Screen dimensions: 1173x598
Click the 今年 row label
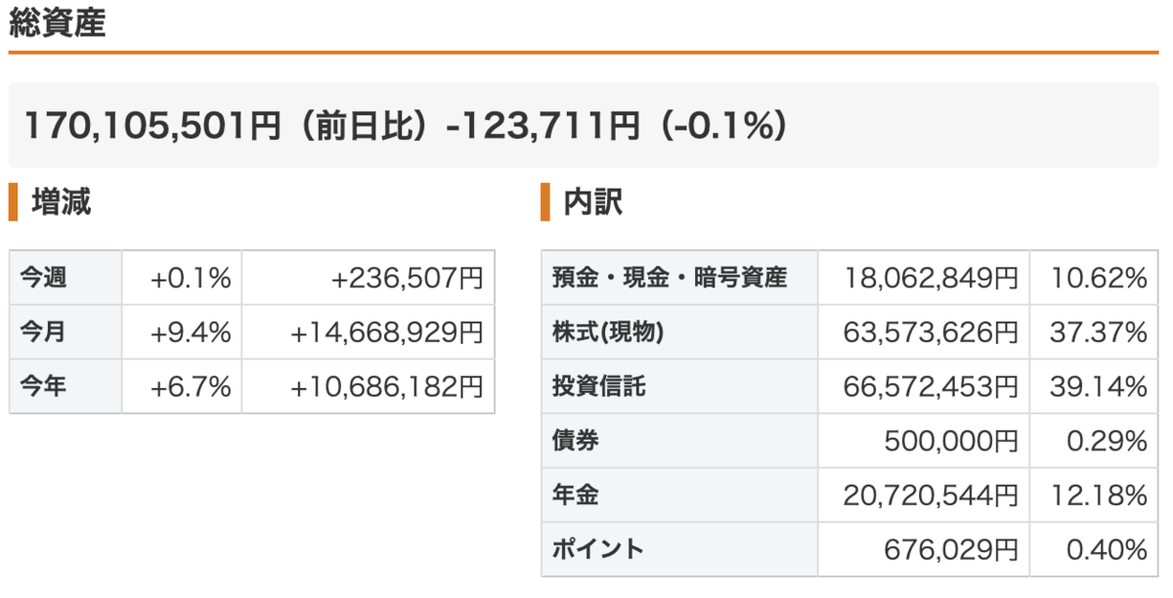[x=44, y=386]
